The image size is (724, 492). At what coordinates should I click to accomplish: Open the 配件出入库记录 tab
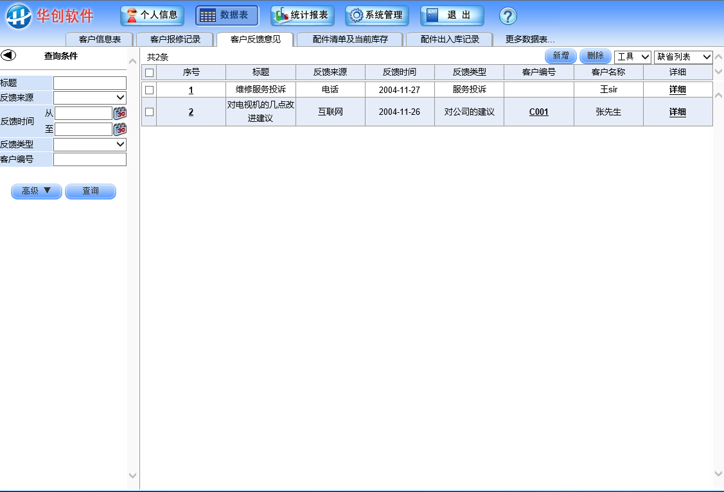click(x=450, y=39)
